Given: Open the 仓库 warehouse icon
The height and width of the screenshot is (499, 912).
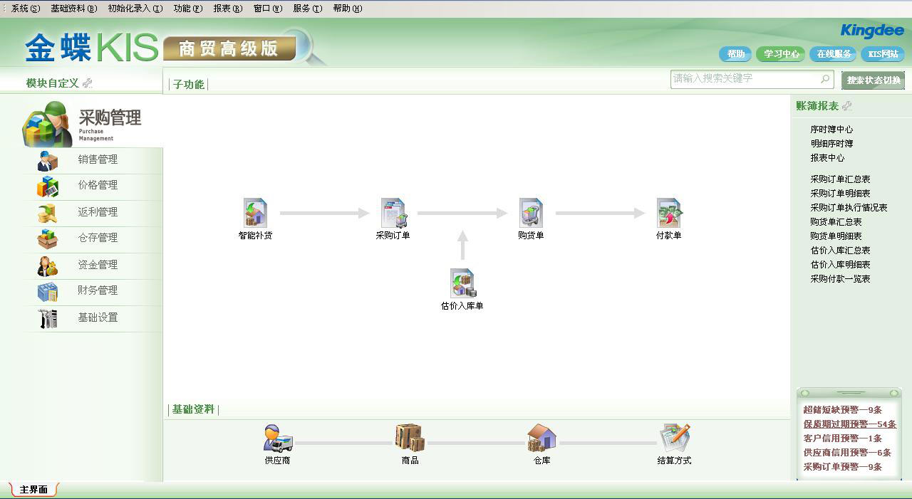Looking at the screenshot, I should coord(541,438).
